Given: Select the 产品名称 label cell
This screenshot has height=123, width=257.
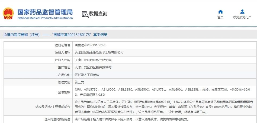Looking at the screenshot, I should coord(38,75).
